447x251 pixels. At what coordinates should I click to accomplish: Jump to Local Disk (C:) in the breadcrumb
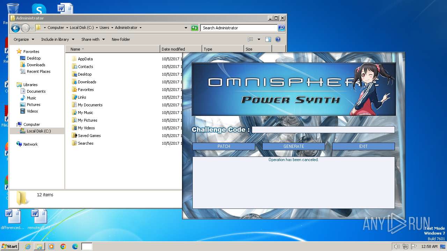click(x=82, y=28)
